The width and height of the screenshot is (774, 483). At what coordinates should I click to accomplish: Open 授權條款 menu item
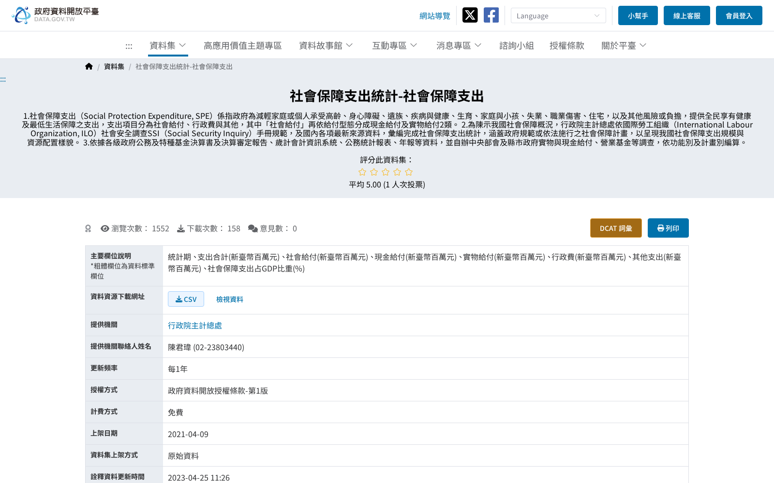coord(567,45)
